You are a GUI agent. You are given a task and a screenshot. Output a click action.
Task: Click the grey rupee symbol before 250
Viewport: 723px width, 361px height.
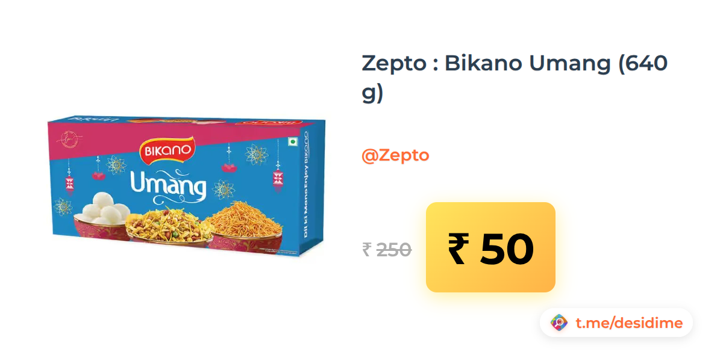tap(366, 249)
